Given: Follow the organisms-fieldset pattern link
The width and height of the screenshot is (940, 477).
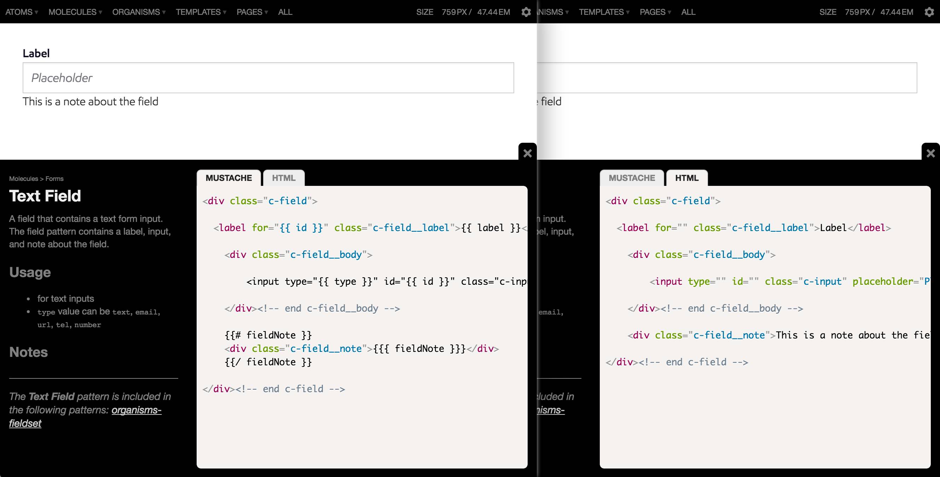Looking at the screenshot, I should coord(136,410).
